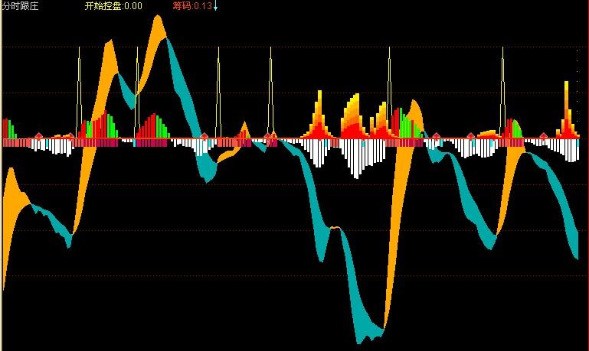Screen dimensions: 589x351
Task: Click the tall orange-red bar at far right
Action: pyautogui.click(x=568, y=111)
